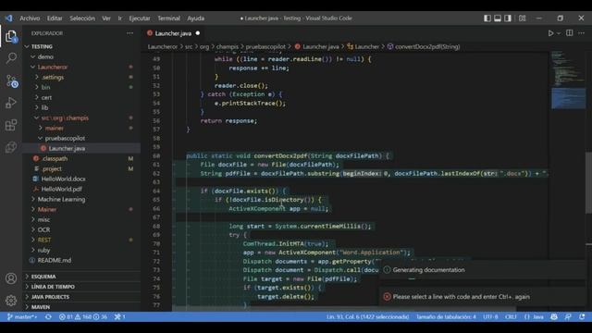
Task: Open the Manage gear icon
Action: click(11, 301)
